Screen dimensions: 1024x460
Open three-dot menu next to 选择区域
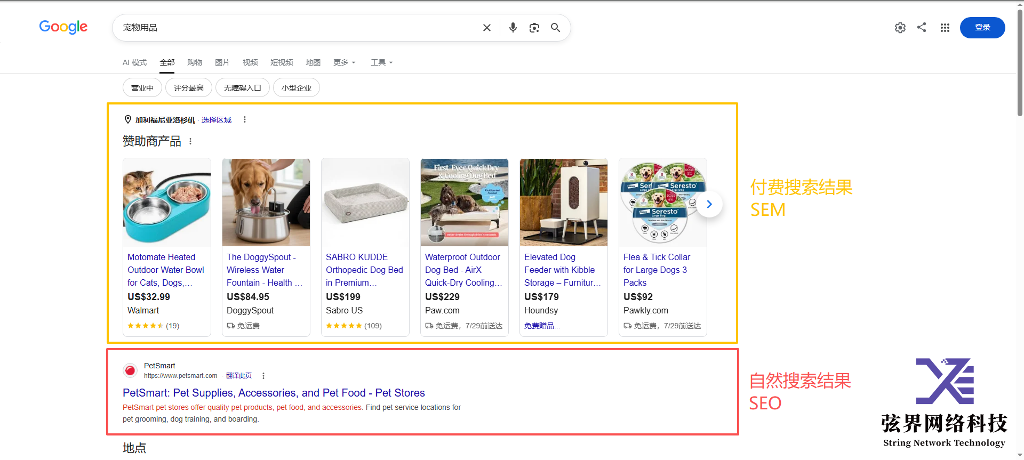click(x=245, y=119)
